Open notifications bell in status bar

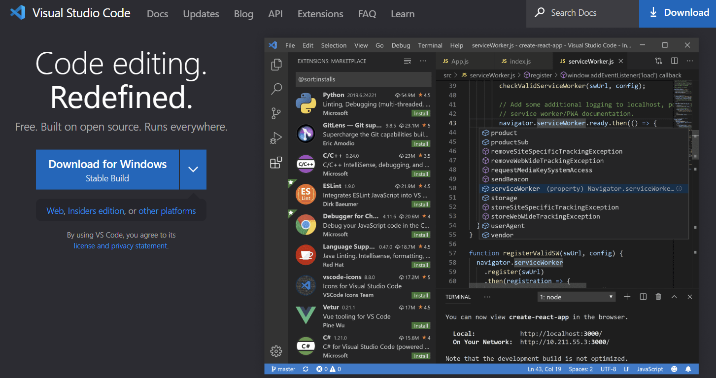(x=688, y=369)
